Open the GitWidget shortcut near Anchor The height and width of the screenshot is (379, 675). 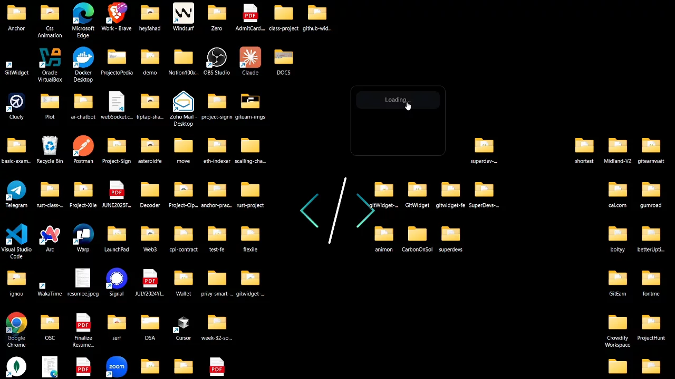coord(16,66)
